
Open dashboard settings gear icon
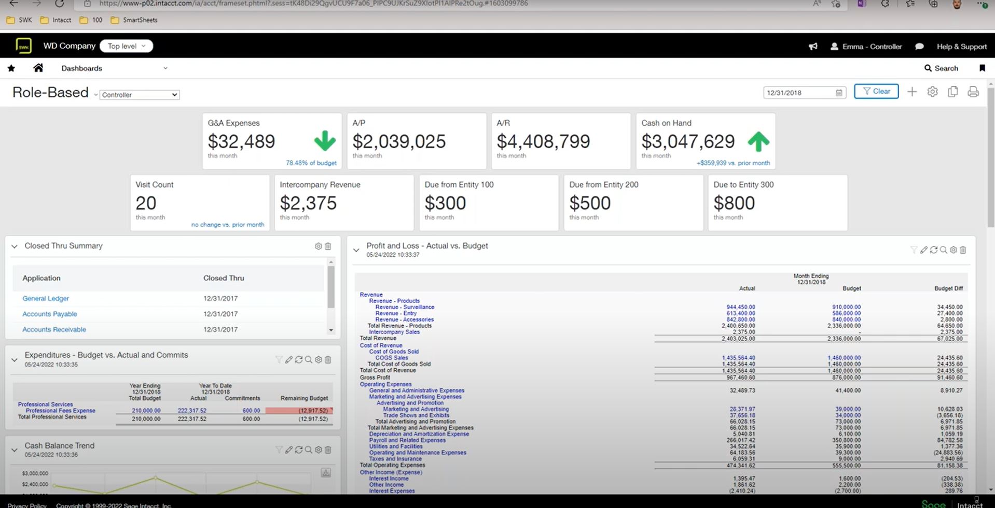(x=932, y=92)
